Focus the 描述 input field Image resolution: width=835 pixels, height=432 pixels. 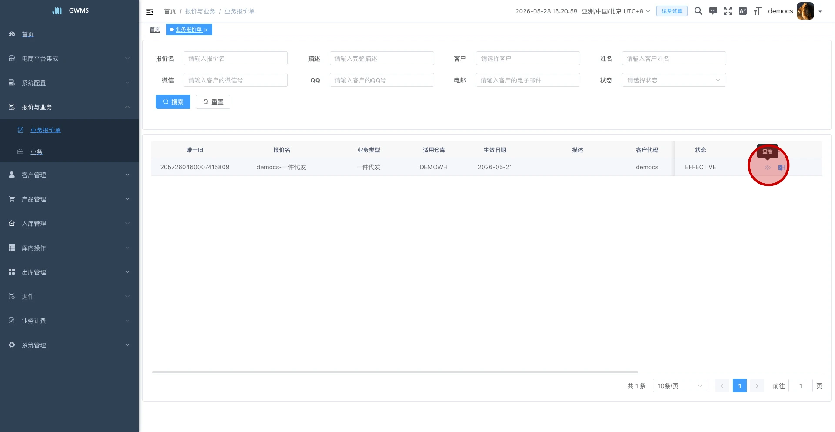click(382, 58)
